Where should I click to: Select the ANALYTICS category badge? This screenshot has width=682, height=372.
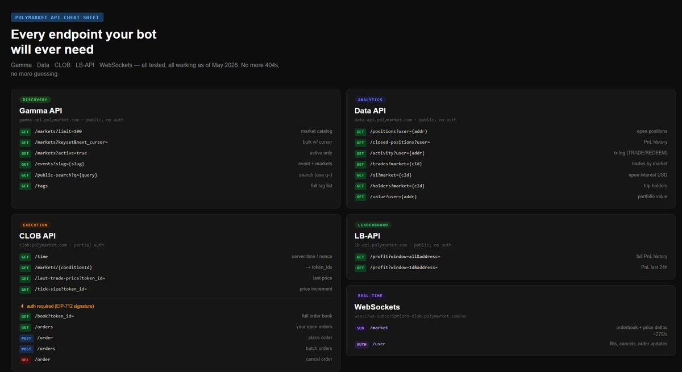pyautogui.click(x=370, y=100)
